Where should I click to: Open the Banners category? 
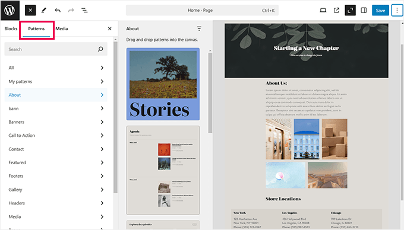click(56, 122)
